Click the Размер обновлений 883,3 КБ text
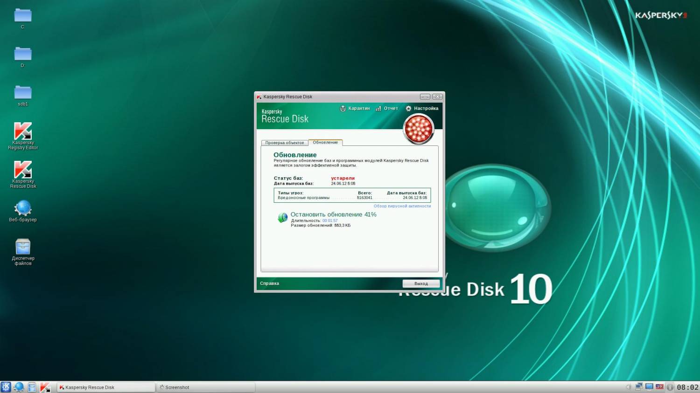 point(321,226)
